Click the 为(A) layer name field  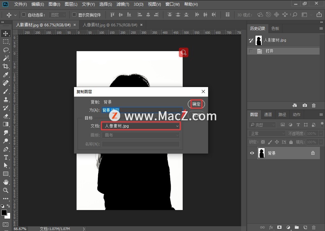point(142,110)
